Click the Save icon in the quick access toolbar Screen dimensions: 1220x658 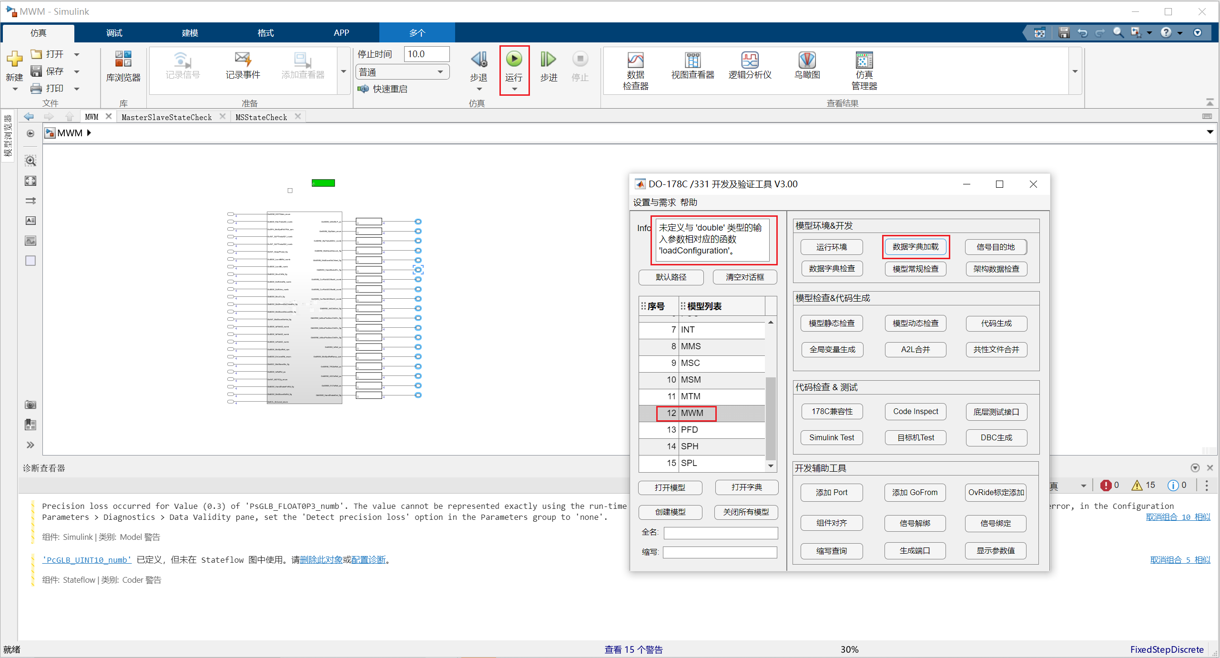(x=1064, y=32)
